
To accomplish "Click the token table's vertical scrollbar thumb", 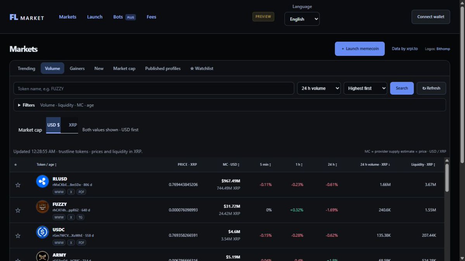I will [447, 178].
